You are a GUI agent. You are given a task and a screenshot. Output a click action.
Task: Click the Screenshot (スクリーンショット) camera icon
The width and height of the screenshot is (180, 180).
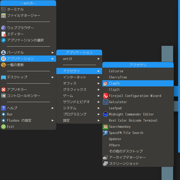point(105,164)
